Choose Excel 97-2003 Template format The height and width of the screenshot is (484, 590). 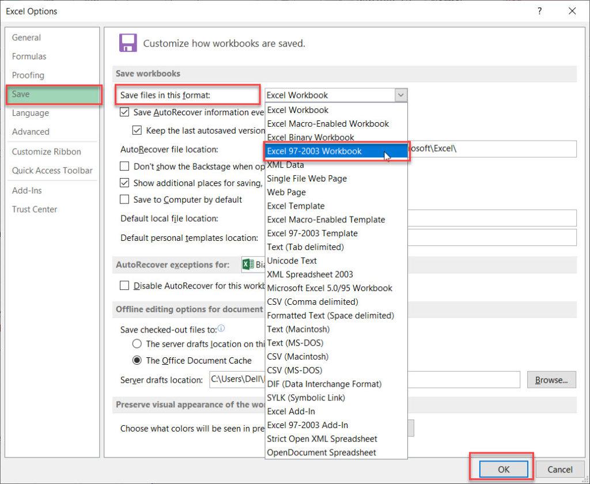tap(336, 233)
